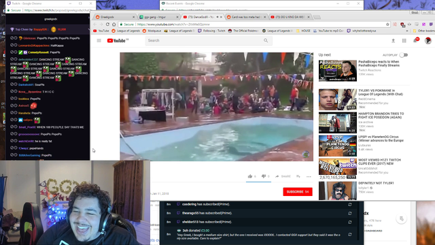Viewport: 435px width, 245px height.
Task: Open the YouTube apps grid icon
Action: pos(404,41)
